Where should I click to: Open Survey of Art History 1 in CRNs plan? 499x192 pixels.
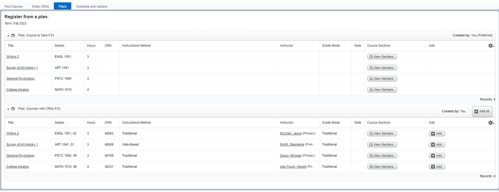pyautogui.click(x=22, y=144)
